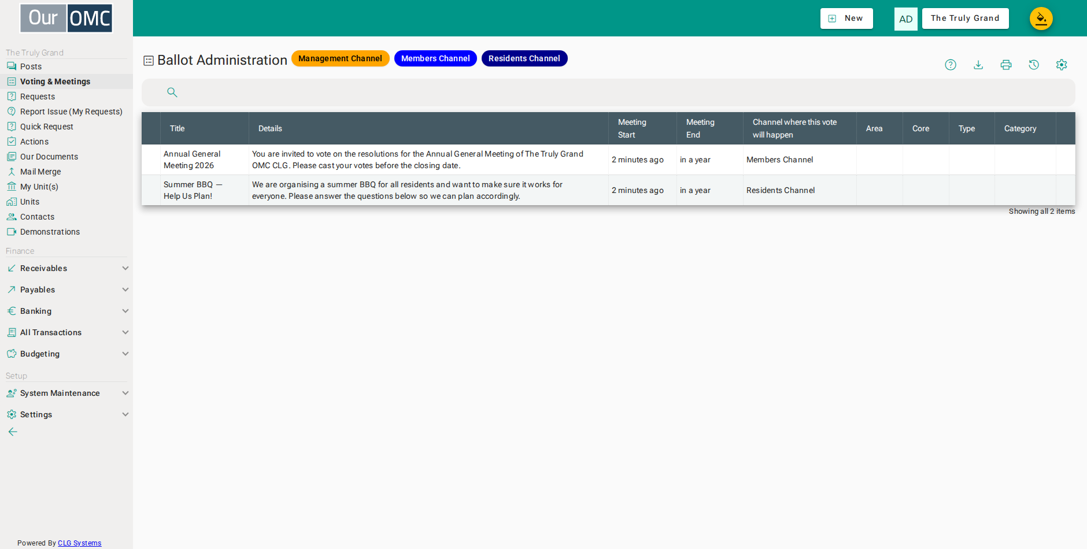Open Settings label in sidebar

click(36, 414)
